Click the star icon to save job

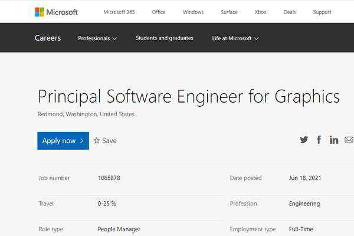(97, 140)
